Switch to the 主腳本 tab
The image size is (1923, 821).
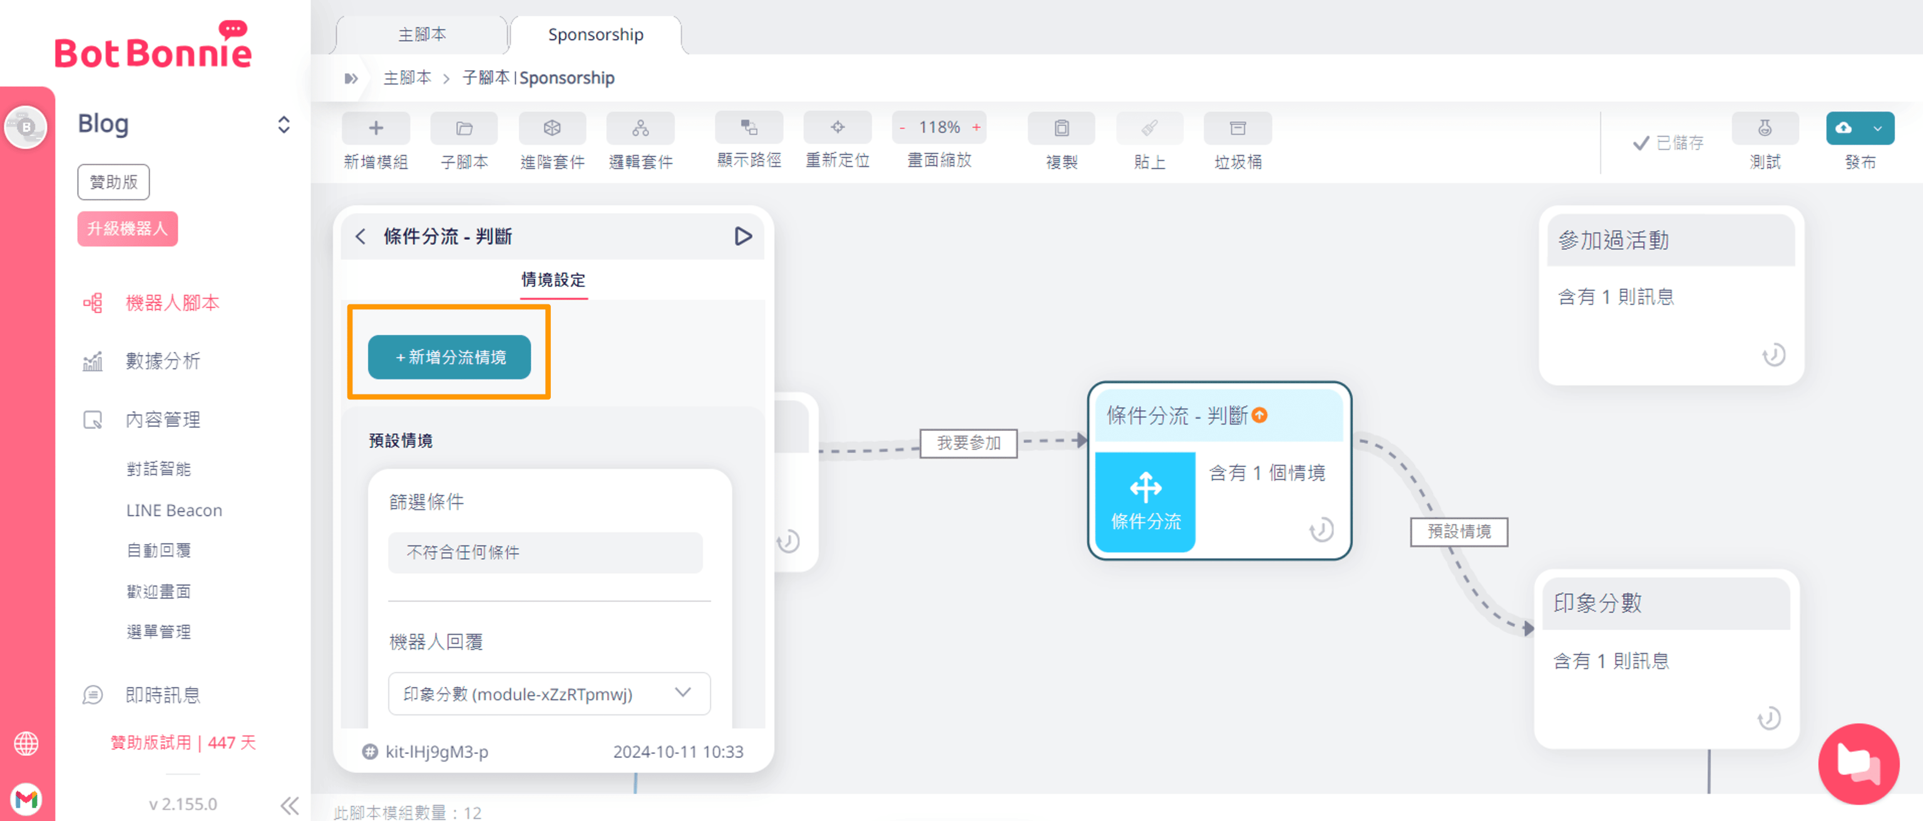422,34
